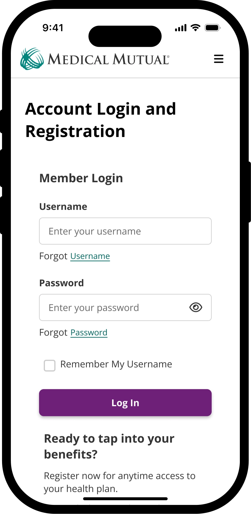Open the Forgot Password link

pos(89,333)
